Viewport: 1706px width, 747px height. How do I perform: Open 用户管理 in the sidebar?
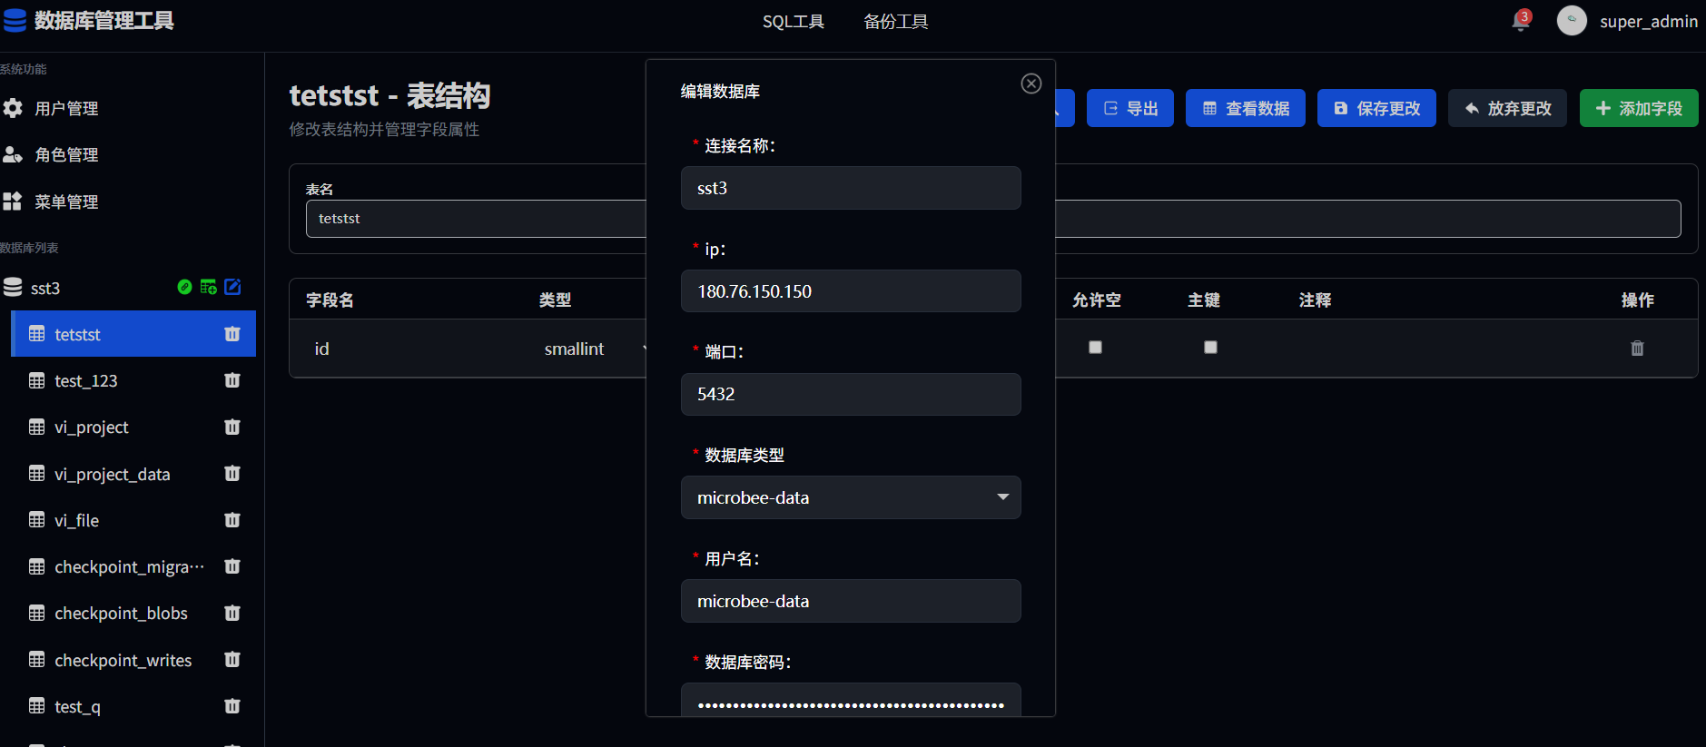pyautogui.click(x=66, y=109)
